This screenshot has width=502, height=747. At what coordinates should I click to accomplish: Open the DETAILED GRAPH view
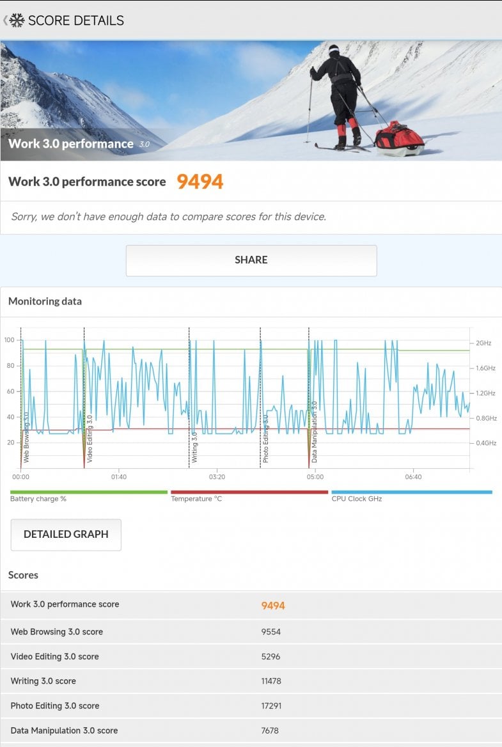[66, 535]
